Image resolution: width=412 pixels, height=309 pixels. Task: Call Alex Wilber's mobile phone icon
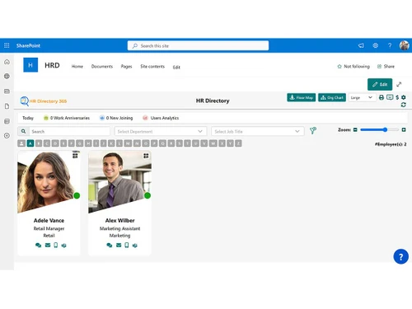[127, 245]
